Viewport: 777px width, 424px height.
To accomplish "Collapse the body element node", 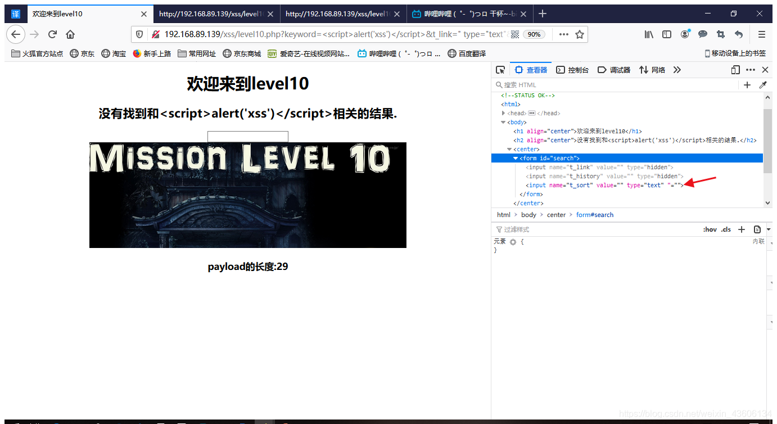I will click(503, 121).
